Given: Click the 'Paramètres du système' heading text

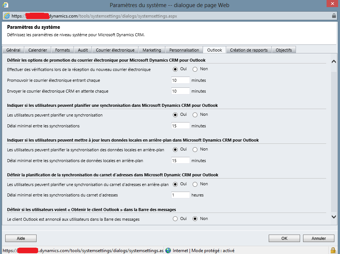Looking at the screenshot, I should (x=34, y=27).
